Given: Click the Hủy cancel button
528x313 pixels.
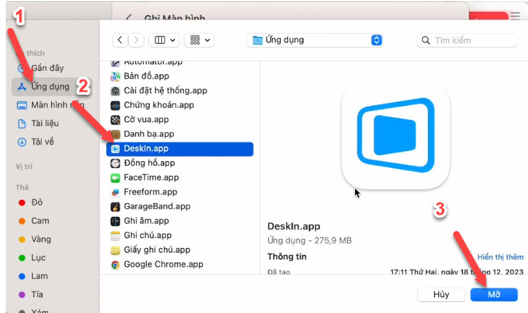Looking at the screenshot, I should [441, 295].
